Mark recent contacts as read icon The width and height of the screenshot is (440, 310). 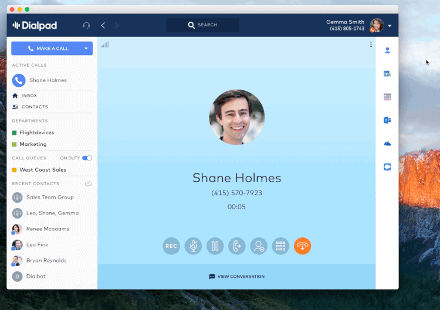pyautogui.click(x=88, y=183)
